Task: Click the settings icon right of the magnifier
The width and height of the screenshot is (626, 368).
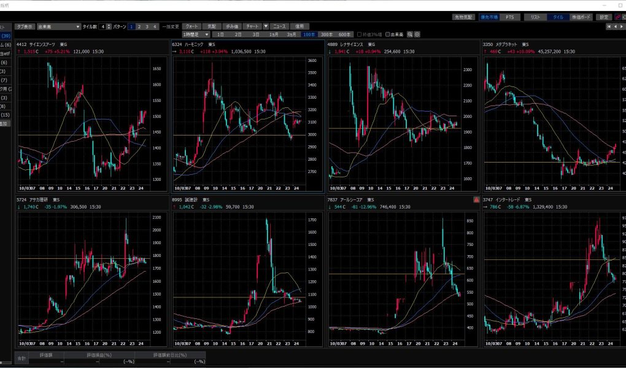Action: coord(417,34)
